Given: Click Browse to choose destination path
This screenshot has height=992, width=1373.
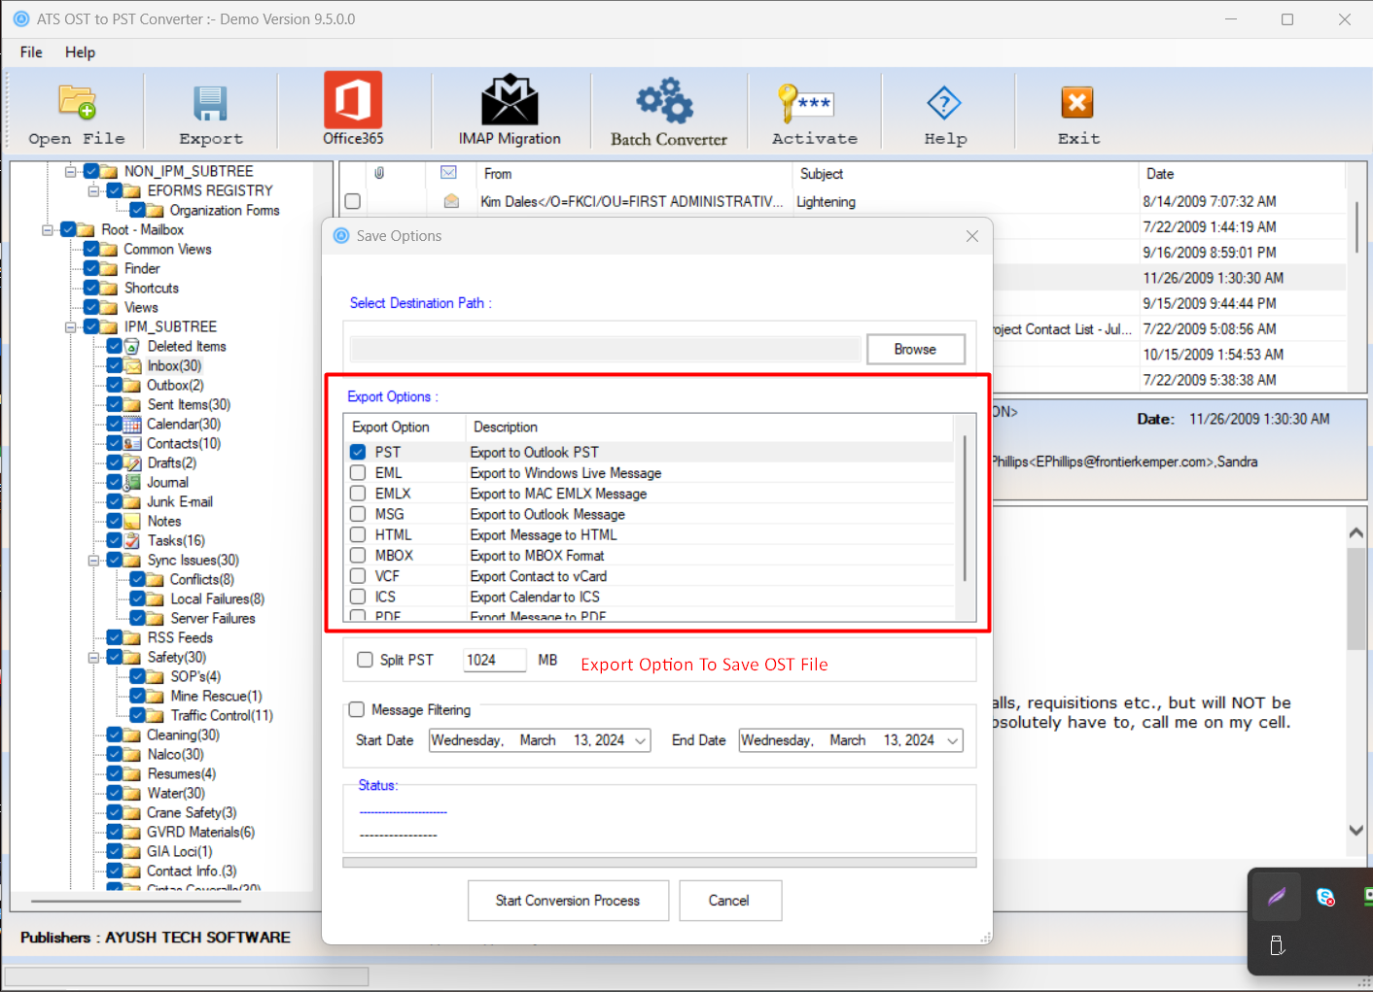Looking at the screenshot, I should pyautogui.click(x=915, y=349).
